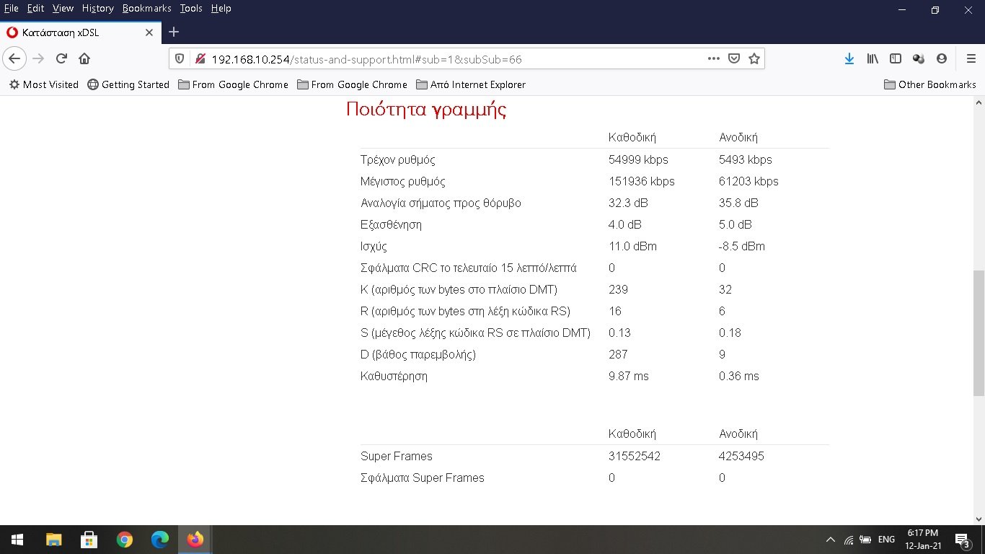Viewport: 985px width, 554px height.
Task: Launch Google Chrome from the taskbar
Action: pyautogui.click(x=125, y=540)
